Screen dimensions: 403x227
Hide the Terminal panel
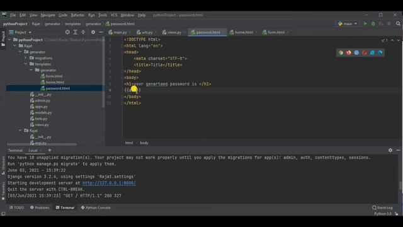(398, 150)
